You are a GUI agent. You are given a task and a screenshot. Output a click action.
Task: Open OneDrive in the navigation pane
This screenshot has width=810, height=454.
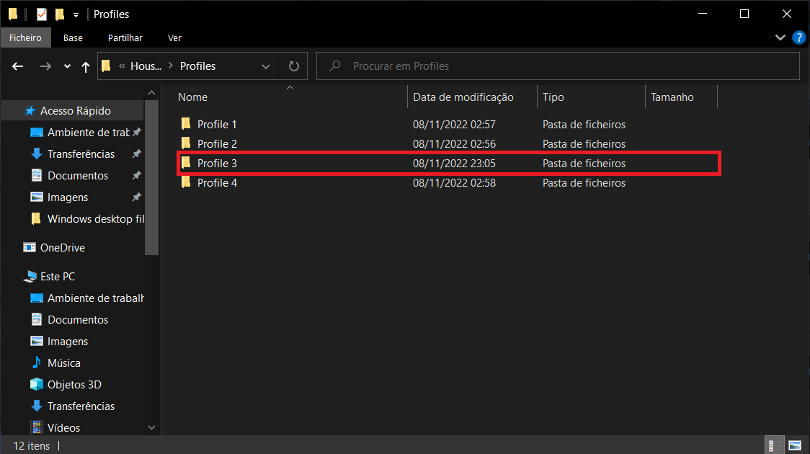pyautogui.click(x=62, y=248)
